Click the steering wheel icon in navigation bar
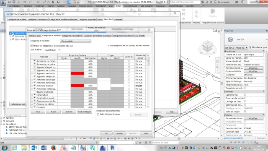 [217, 62]
